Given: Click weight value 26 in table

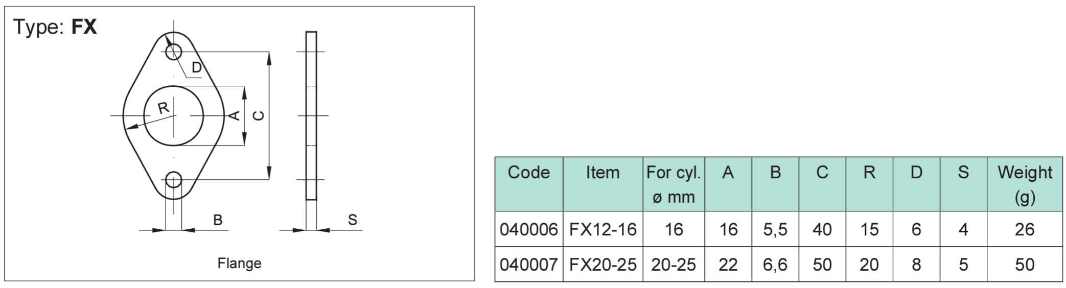Looking at the screenshot, I should 1025,229.
